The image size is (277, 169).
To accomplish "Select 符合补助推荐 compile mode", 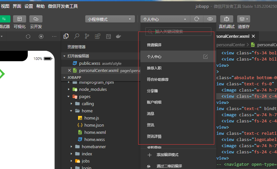I will [x=178, y=79].
